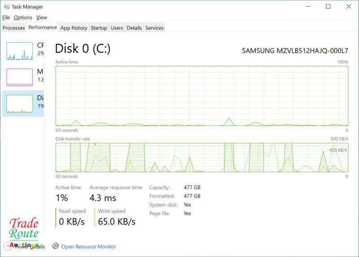The height and width of the screenshot is (257, 359).
Task: Click the Resource Monitor icon
Action: (56, 246)
